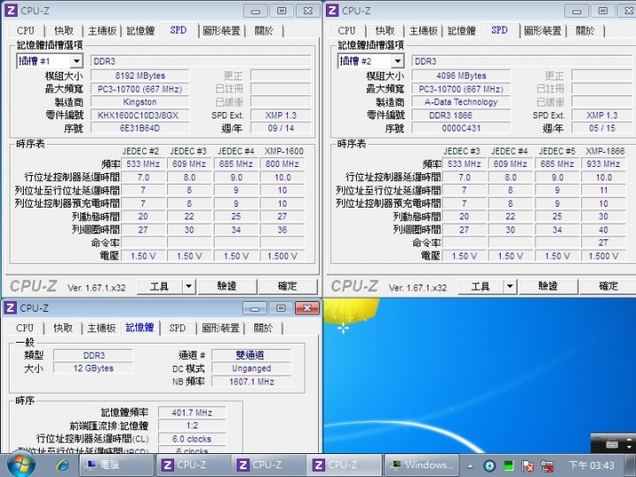The height and width of the screenshot is (477, 636).
Task: Click the CPU-Z logo icon in top-right window title
Action: [332, 10]
